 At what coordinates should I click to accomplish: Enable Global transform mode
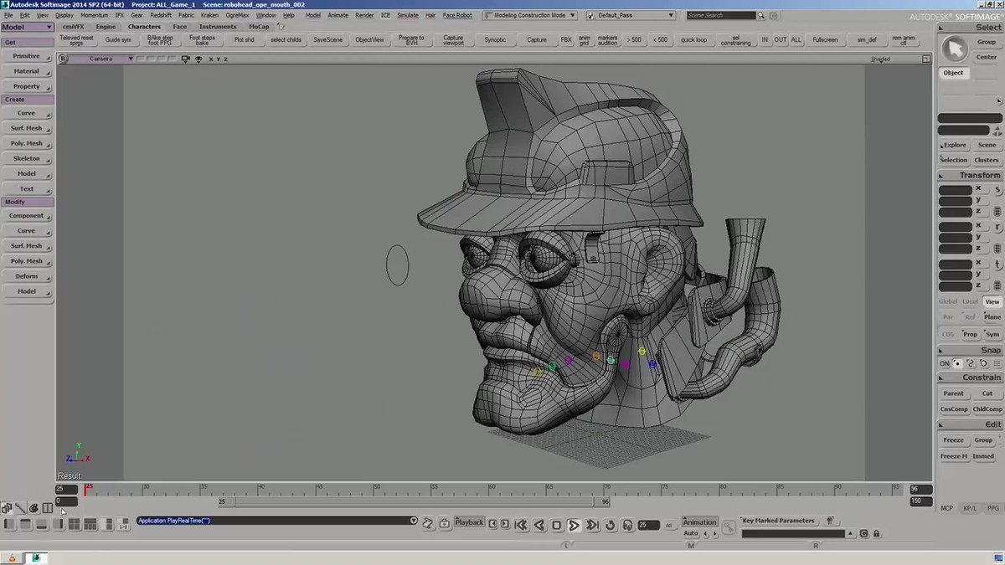pos(948,301)
